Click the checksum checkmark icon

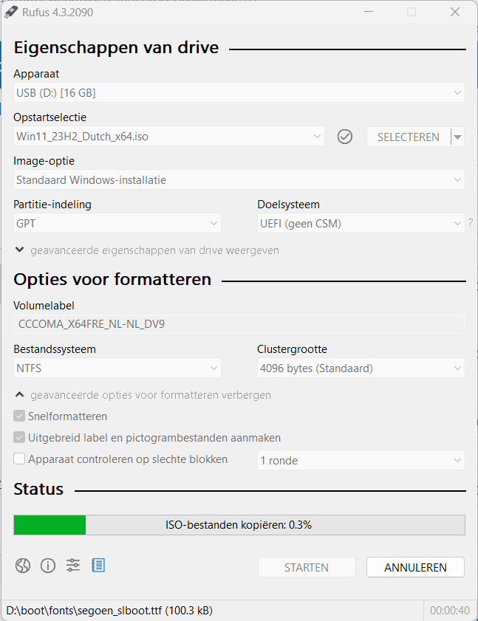click(x=345, y=137)
